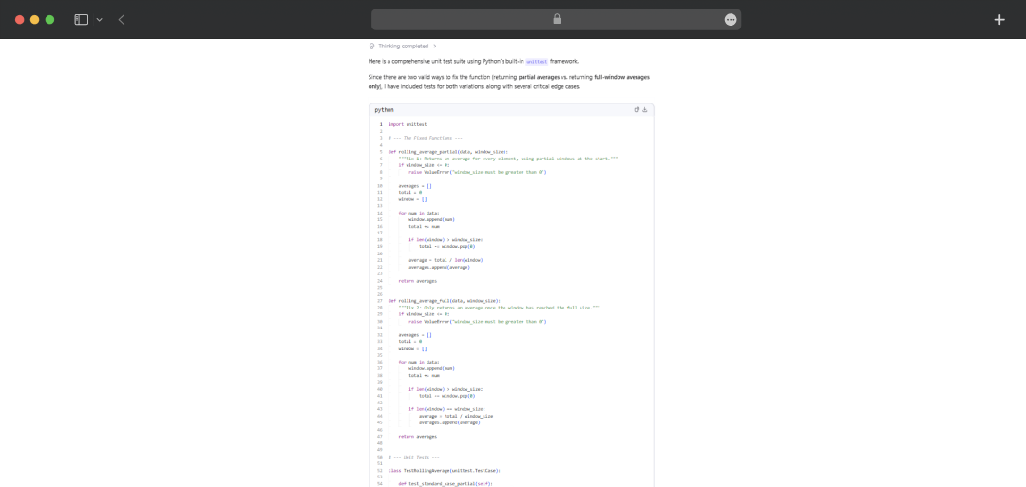
Task: Click the 'def rolling_average_partial' line
Action: pos(447,152)
